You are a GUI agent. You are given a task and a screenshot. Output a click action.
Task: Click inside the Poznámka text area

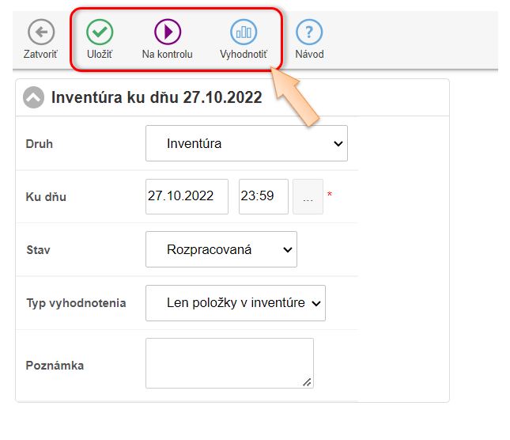(x=229, y=362)
